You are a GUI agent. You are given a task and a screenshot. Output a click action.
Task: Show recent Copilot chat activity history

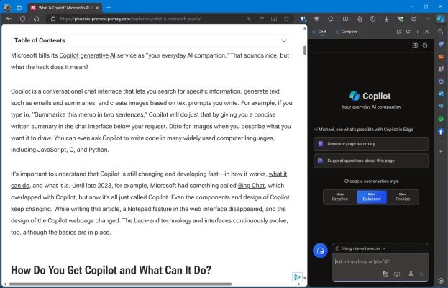(425, 45)
